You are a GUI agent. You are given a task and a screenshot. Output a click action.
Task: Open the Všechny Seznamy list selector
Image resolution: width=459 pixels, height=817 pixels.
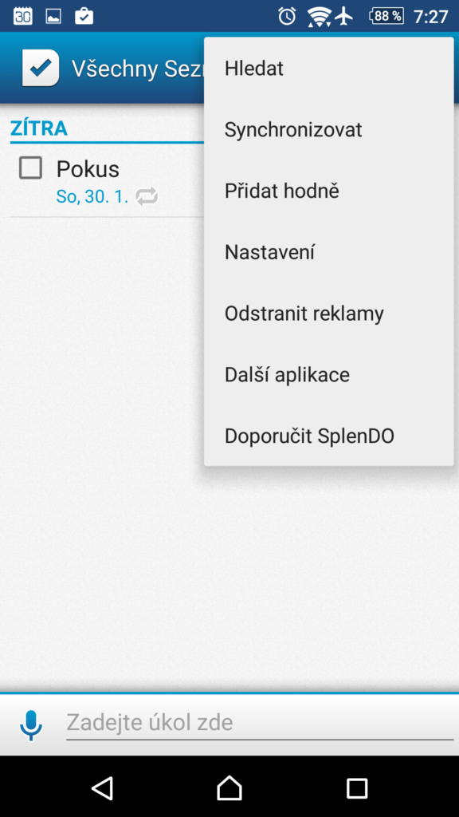[x=137, y=69]
